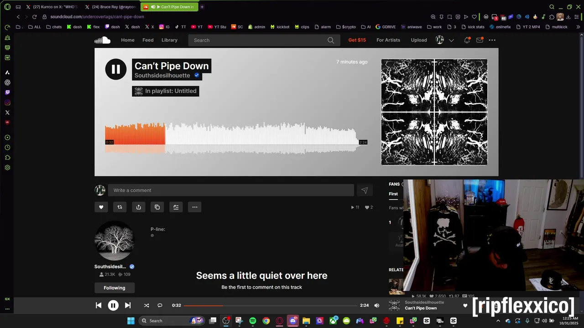The height and width of the screenshot is (328, 584).
Task: Open Instagram from the Opera sidebar
Action: pos(7,102)
